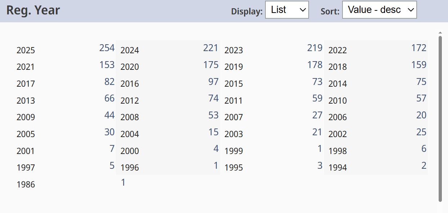Select the 1999 year entry
The height and width of the screenshot is (213, 448).
click(234, 151)
